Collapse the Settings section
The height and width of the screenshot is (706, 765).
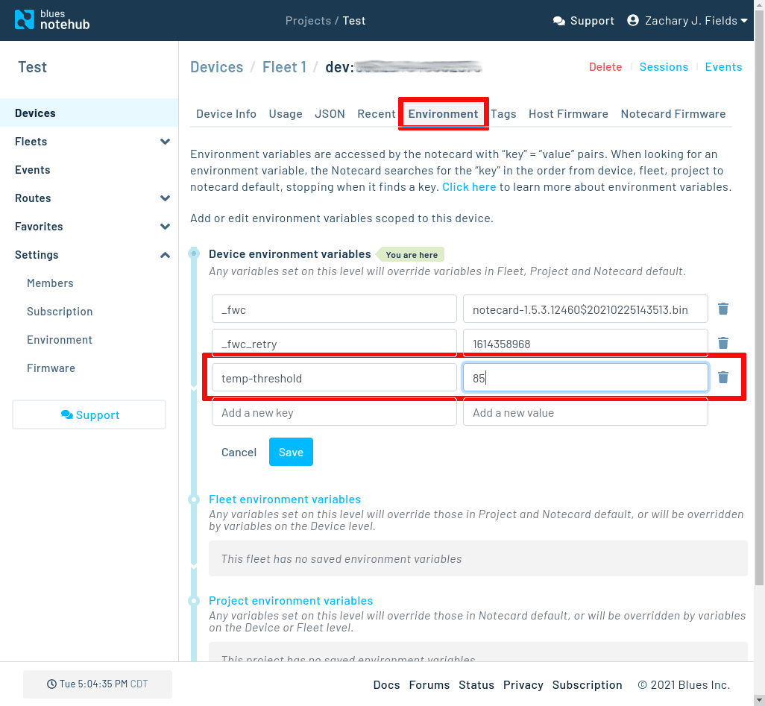[165, 254]
